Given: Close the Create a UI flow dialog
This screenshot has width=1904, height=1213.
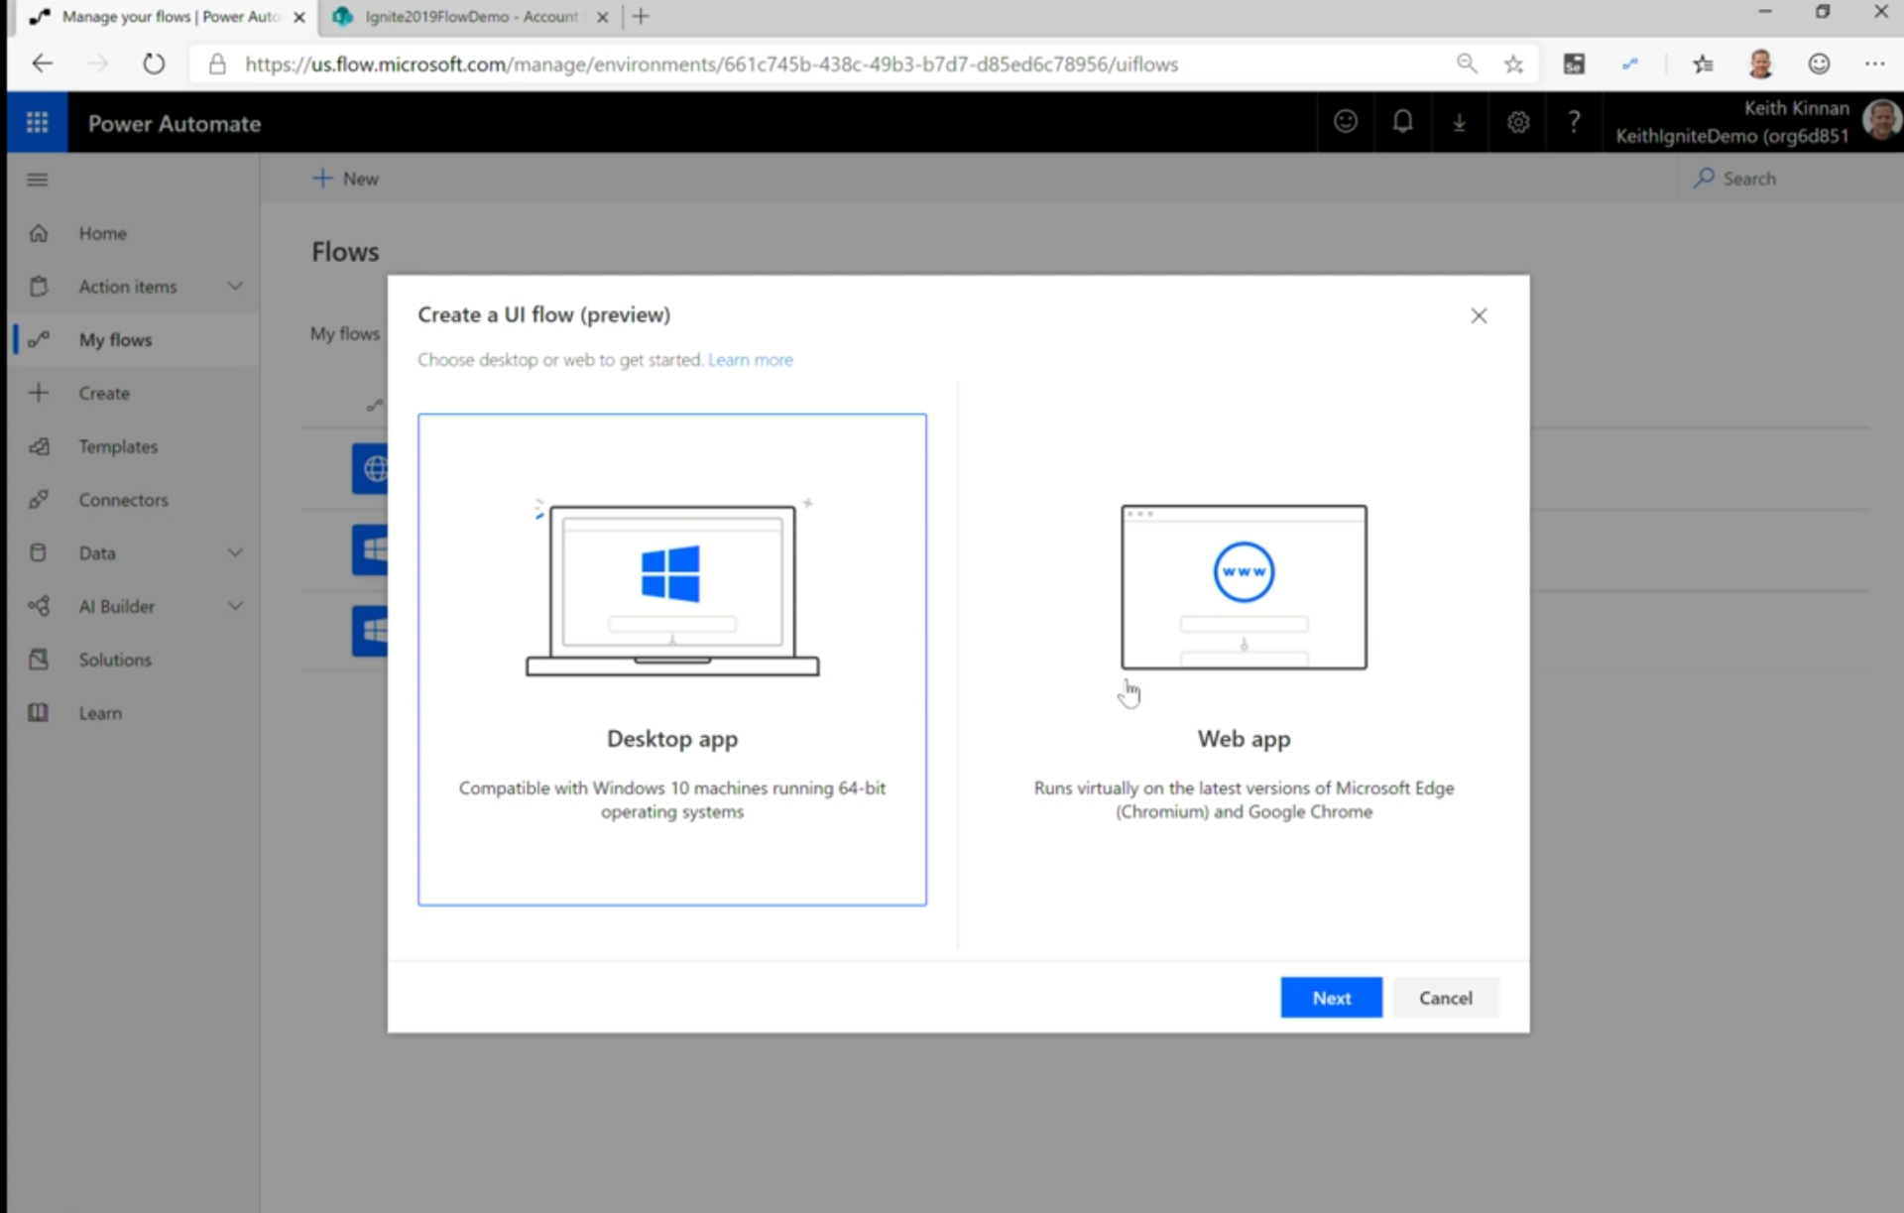Looking at the screenshot, I should coord(1479,315).
